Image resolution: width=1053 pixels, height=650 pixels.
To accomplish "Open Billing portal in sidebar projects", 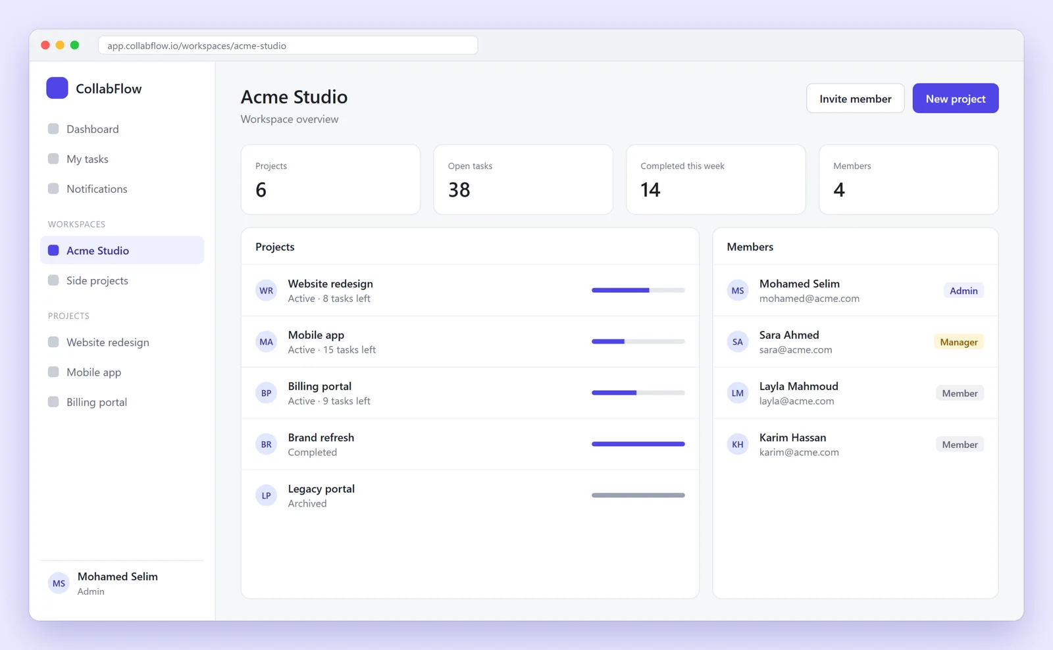I will (122, 402).
